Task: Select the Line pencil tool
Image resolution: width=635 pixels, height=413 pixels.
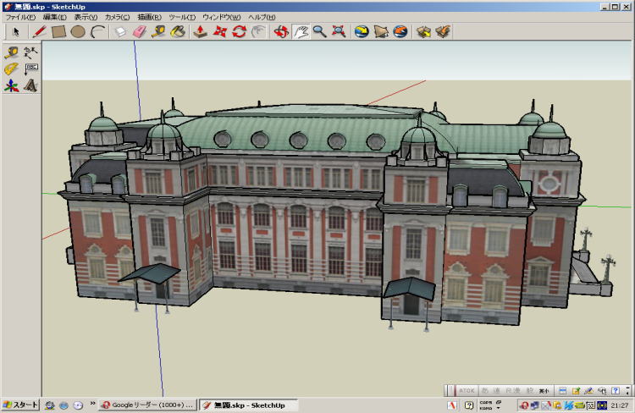Action: point(39,32)
